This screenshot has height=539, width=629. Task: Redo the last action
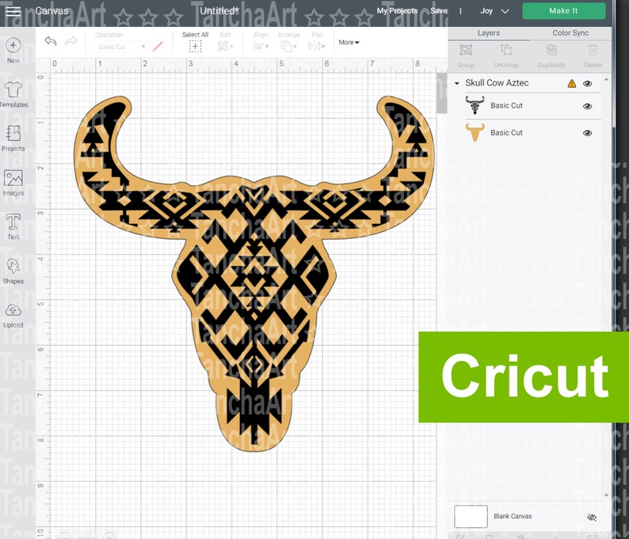click(71, 41)
